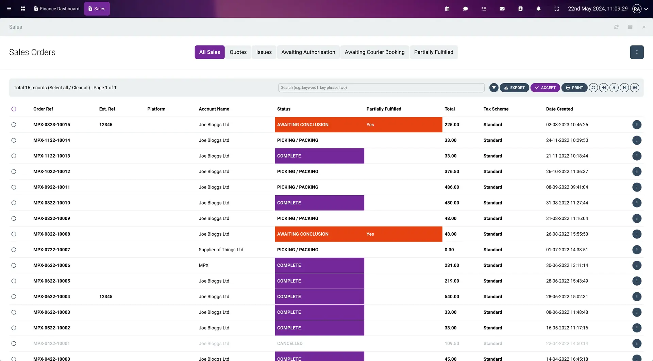Screen dimensions: 653x361
Task: Switch to the Quotes tab
Action: [x=238, y=52]
